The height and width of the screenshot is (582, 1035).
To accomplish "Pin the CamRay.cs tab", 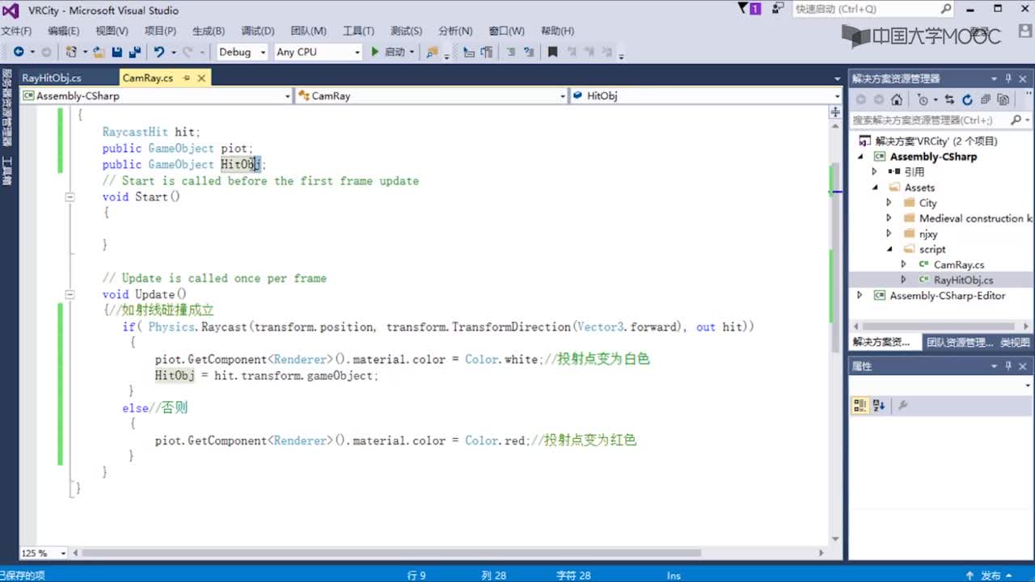I will point(186,78).
